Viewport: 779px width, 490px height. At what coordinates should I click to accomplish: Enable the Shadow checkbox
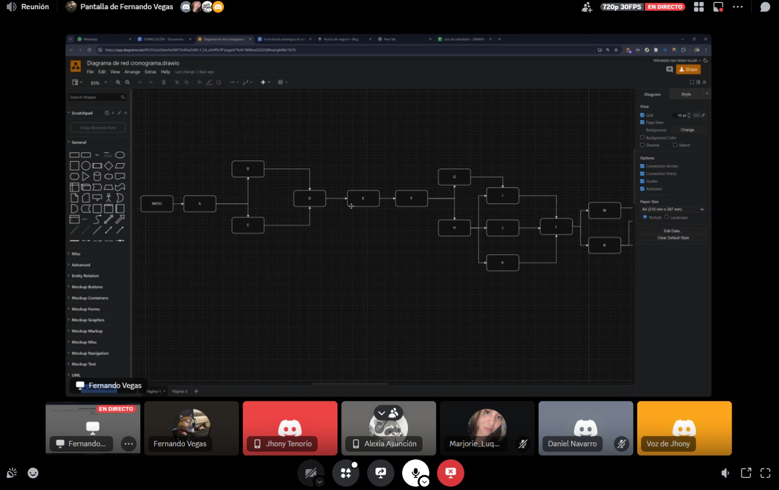tap(642, 145)
